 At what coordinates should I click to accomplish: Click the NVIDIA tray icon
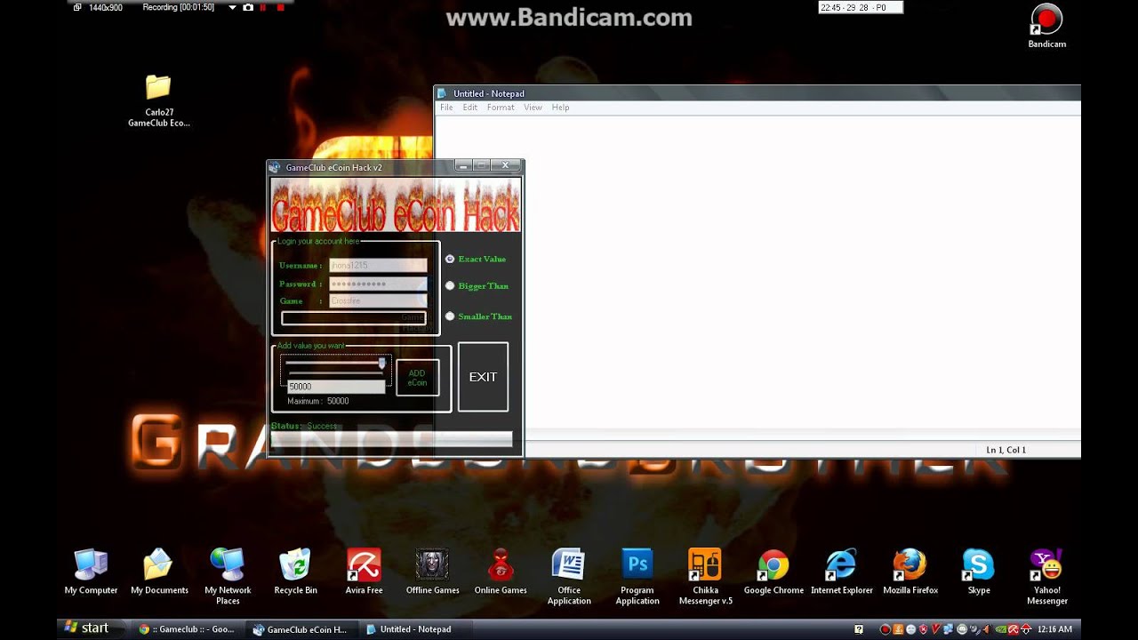[1000, 629]
